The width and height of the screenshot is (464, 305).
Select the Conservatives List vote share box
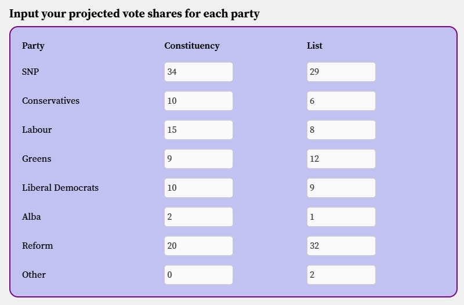point(341,101)
